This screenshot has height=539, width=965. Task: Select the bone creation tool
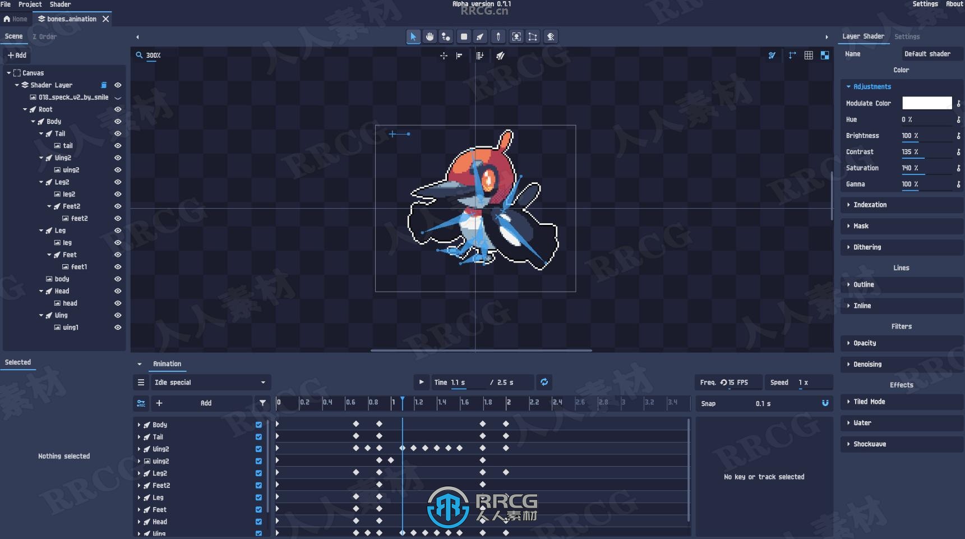tap(481, 36)
